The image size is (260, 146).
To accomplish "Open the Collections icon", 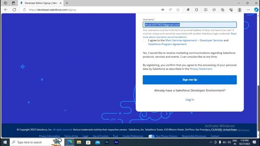I will pos(223,10).
